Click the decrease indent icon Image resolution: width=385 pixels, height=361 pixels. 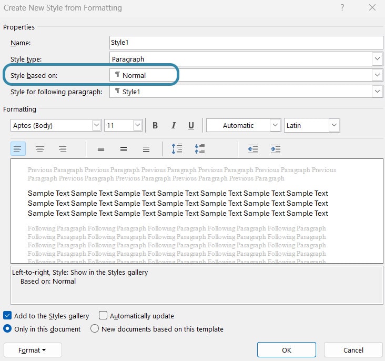(x=253, y=149)
